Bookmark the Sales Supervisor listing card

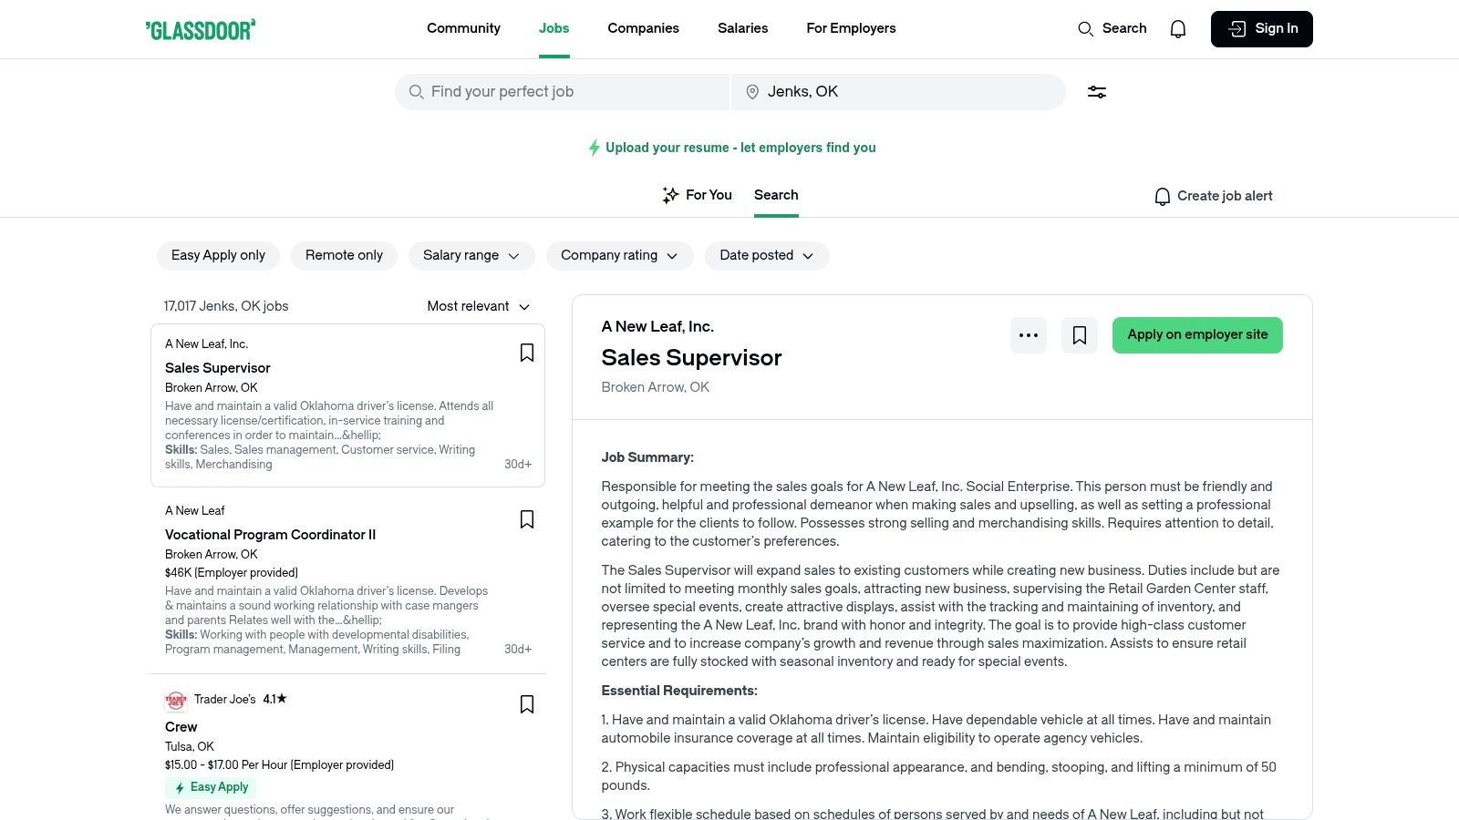point(527,353)
